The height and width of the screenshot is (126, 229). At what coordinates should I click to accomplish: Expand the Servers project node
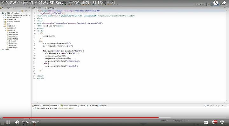coord(1,50)
